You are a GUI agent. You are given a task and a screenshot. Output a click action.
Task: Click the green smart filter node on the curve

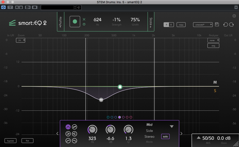120,87
